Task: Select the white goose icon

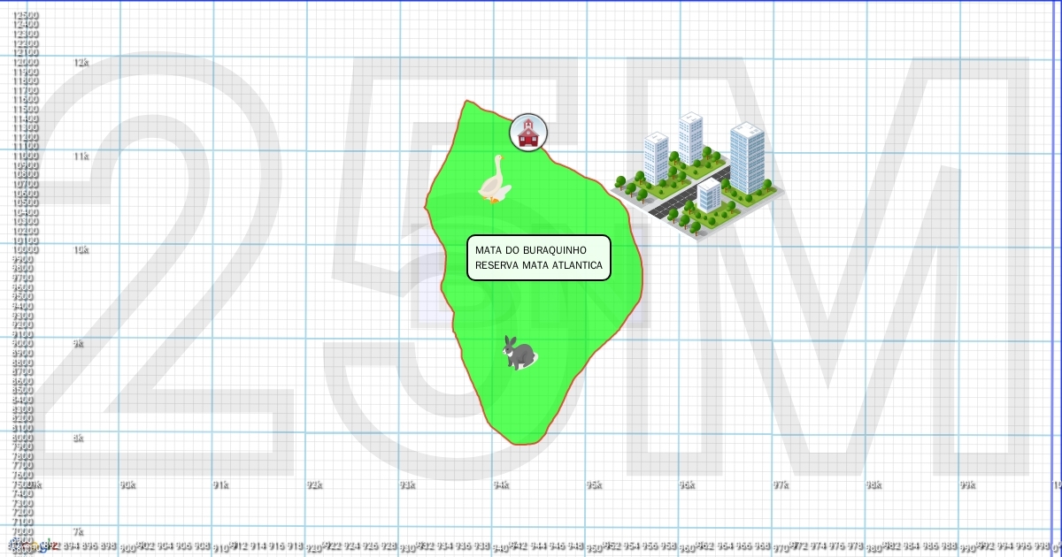Action: [x=494, y=180]
